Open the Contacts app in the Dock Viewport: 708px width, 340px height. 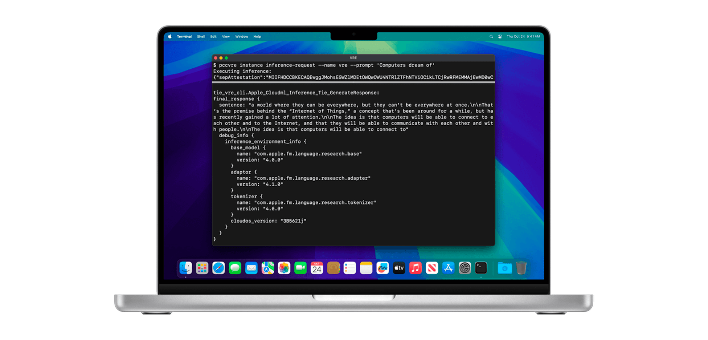[x=333, y=268]
